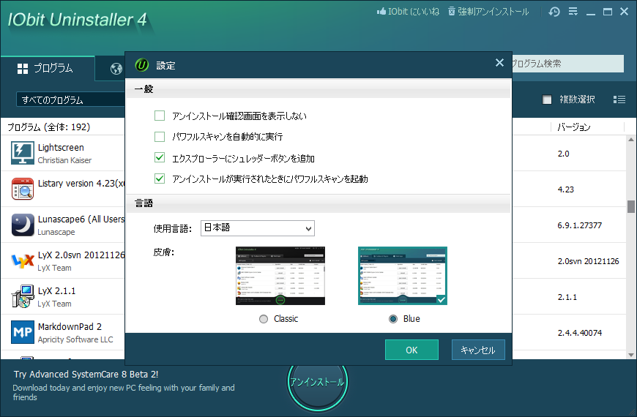Click version value 2.0svn 20121126

pyautogui.click(x=588, y=261)
